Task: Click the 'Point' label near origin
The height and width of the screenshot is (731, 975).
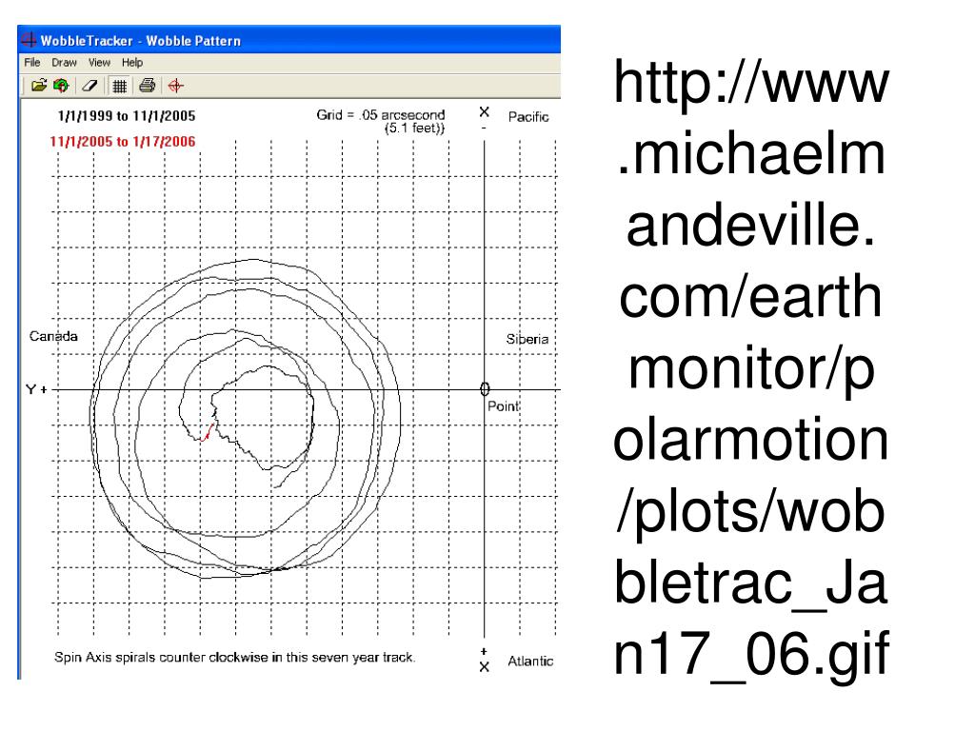Action: pyautogui.click(x=503, y=405)
